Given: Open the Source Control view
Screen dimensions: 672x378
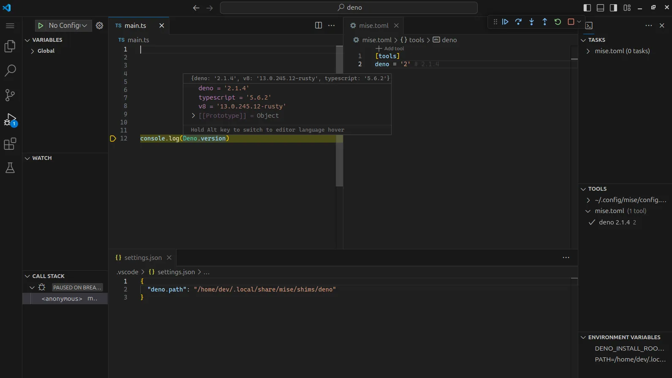Looking at the screenshot, I should pyautogui.click(x=10, y=95).
